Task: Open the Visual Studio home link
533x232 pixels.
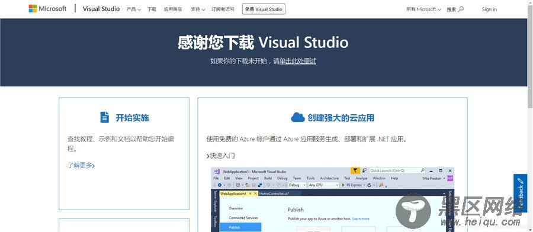Action: [101, 9]
